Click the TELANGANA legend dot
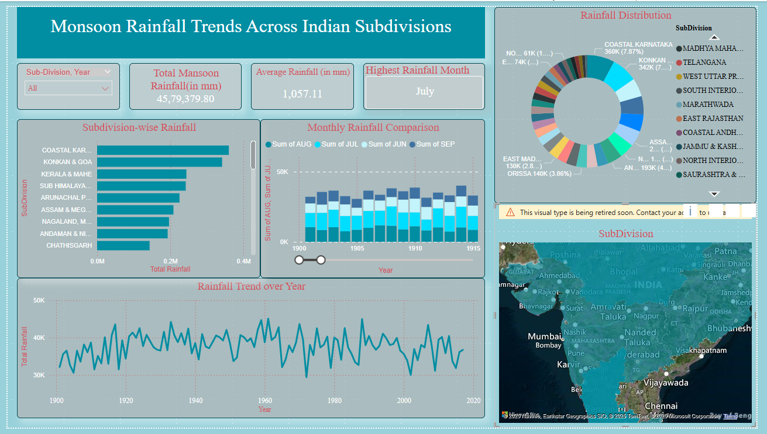 [x=679, y=63]
